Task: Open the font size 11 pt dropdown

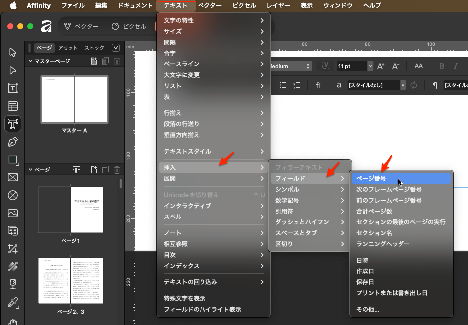Action: pos(370,66)
